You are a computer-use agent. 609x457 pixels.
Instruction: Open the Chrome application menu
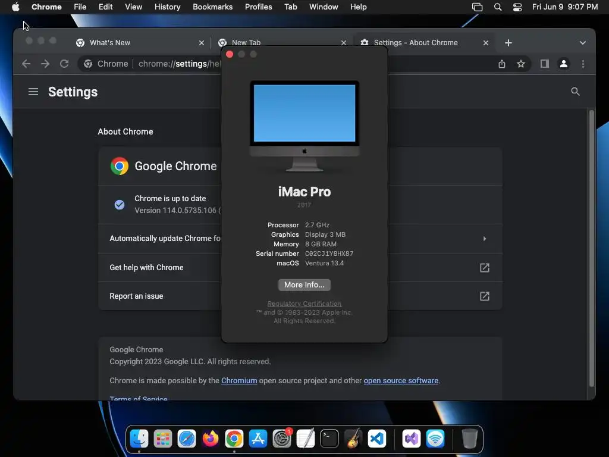tap(46, 7)
